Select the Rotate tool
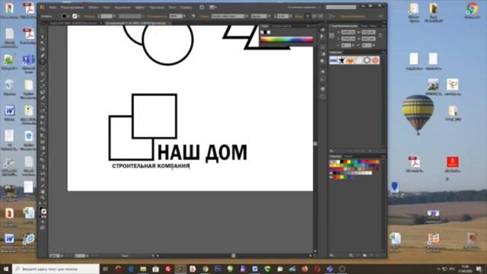This screenshot has height=274, width=487. 43,105
